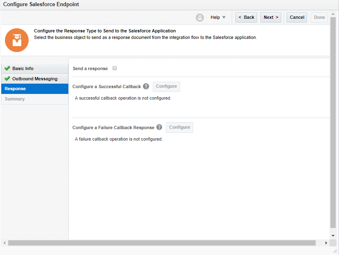Open the Help dropdown menu

(x=218, y=17)
